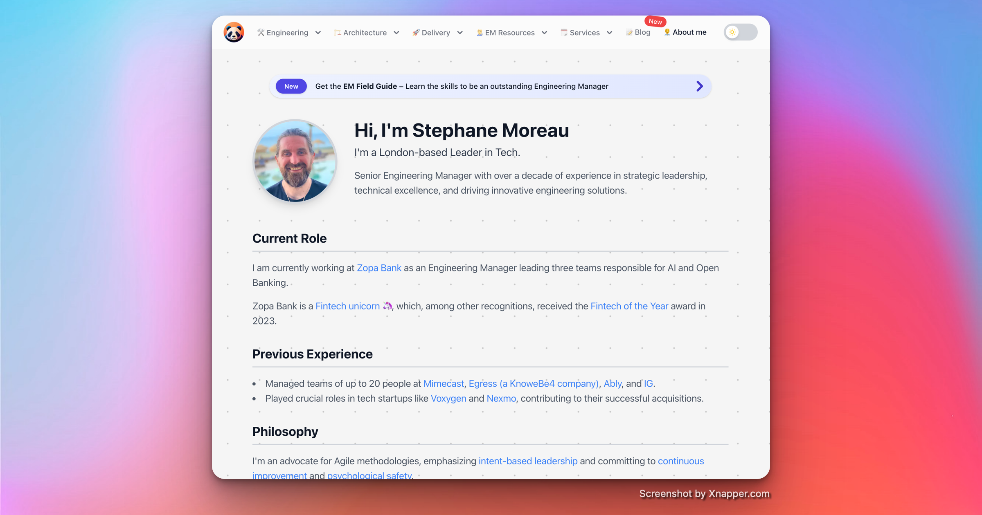The height and width of the screenshot is (515, 982).
Task: Visit the Voxygen link
Action: pos(448,398)
